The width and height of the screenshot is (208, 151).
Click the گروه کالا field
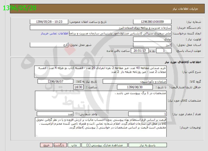[134, 81]
